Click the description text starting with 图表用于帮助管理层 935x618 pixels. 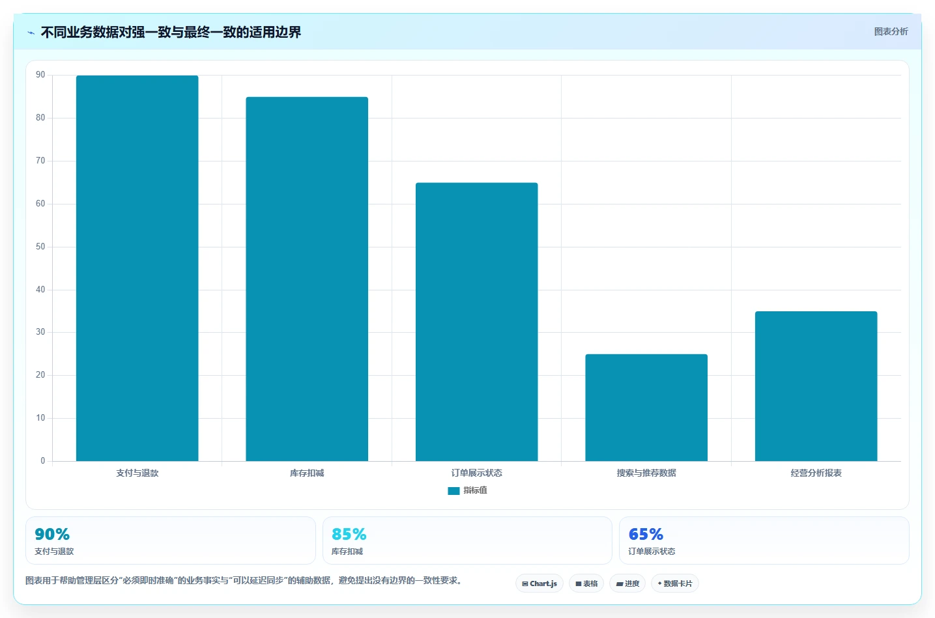click(244, 580)
